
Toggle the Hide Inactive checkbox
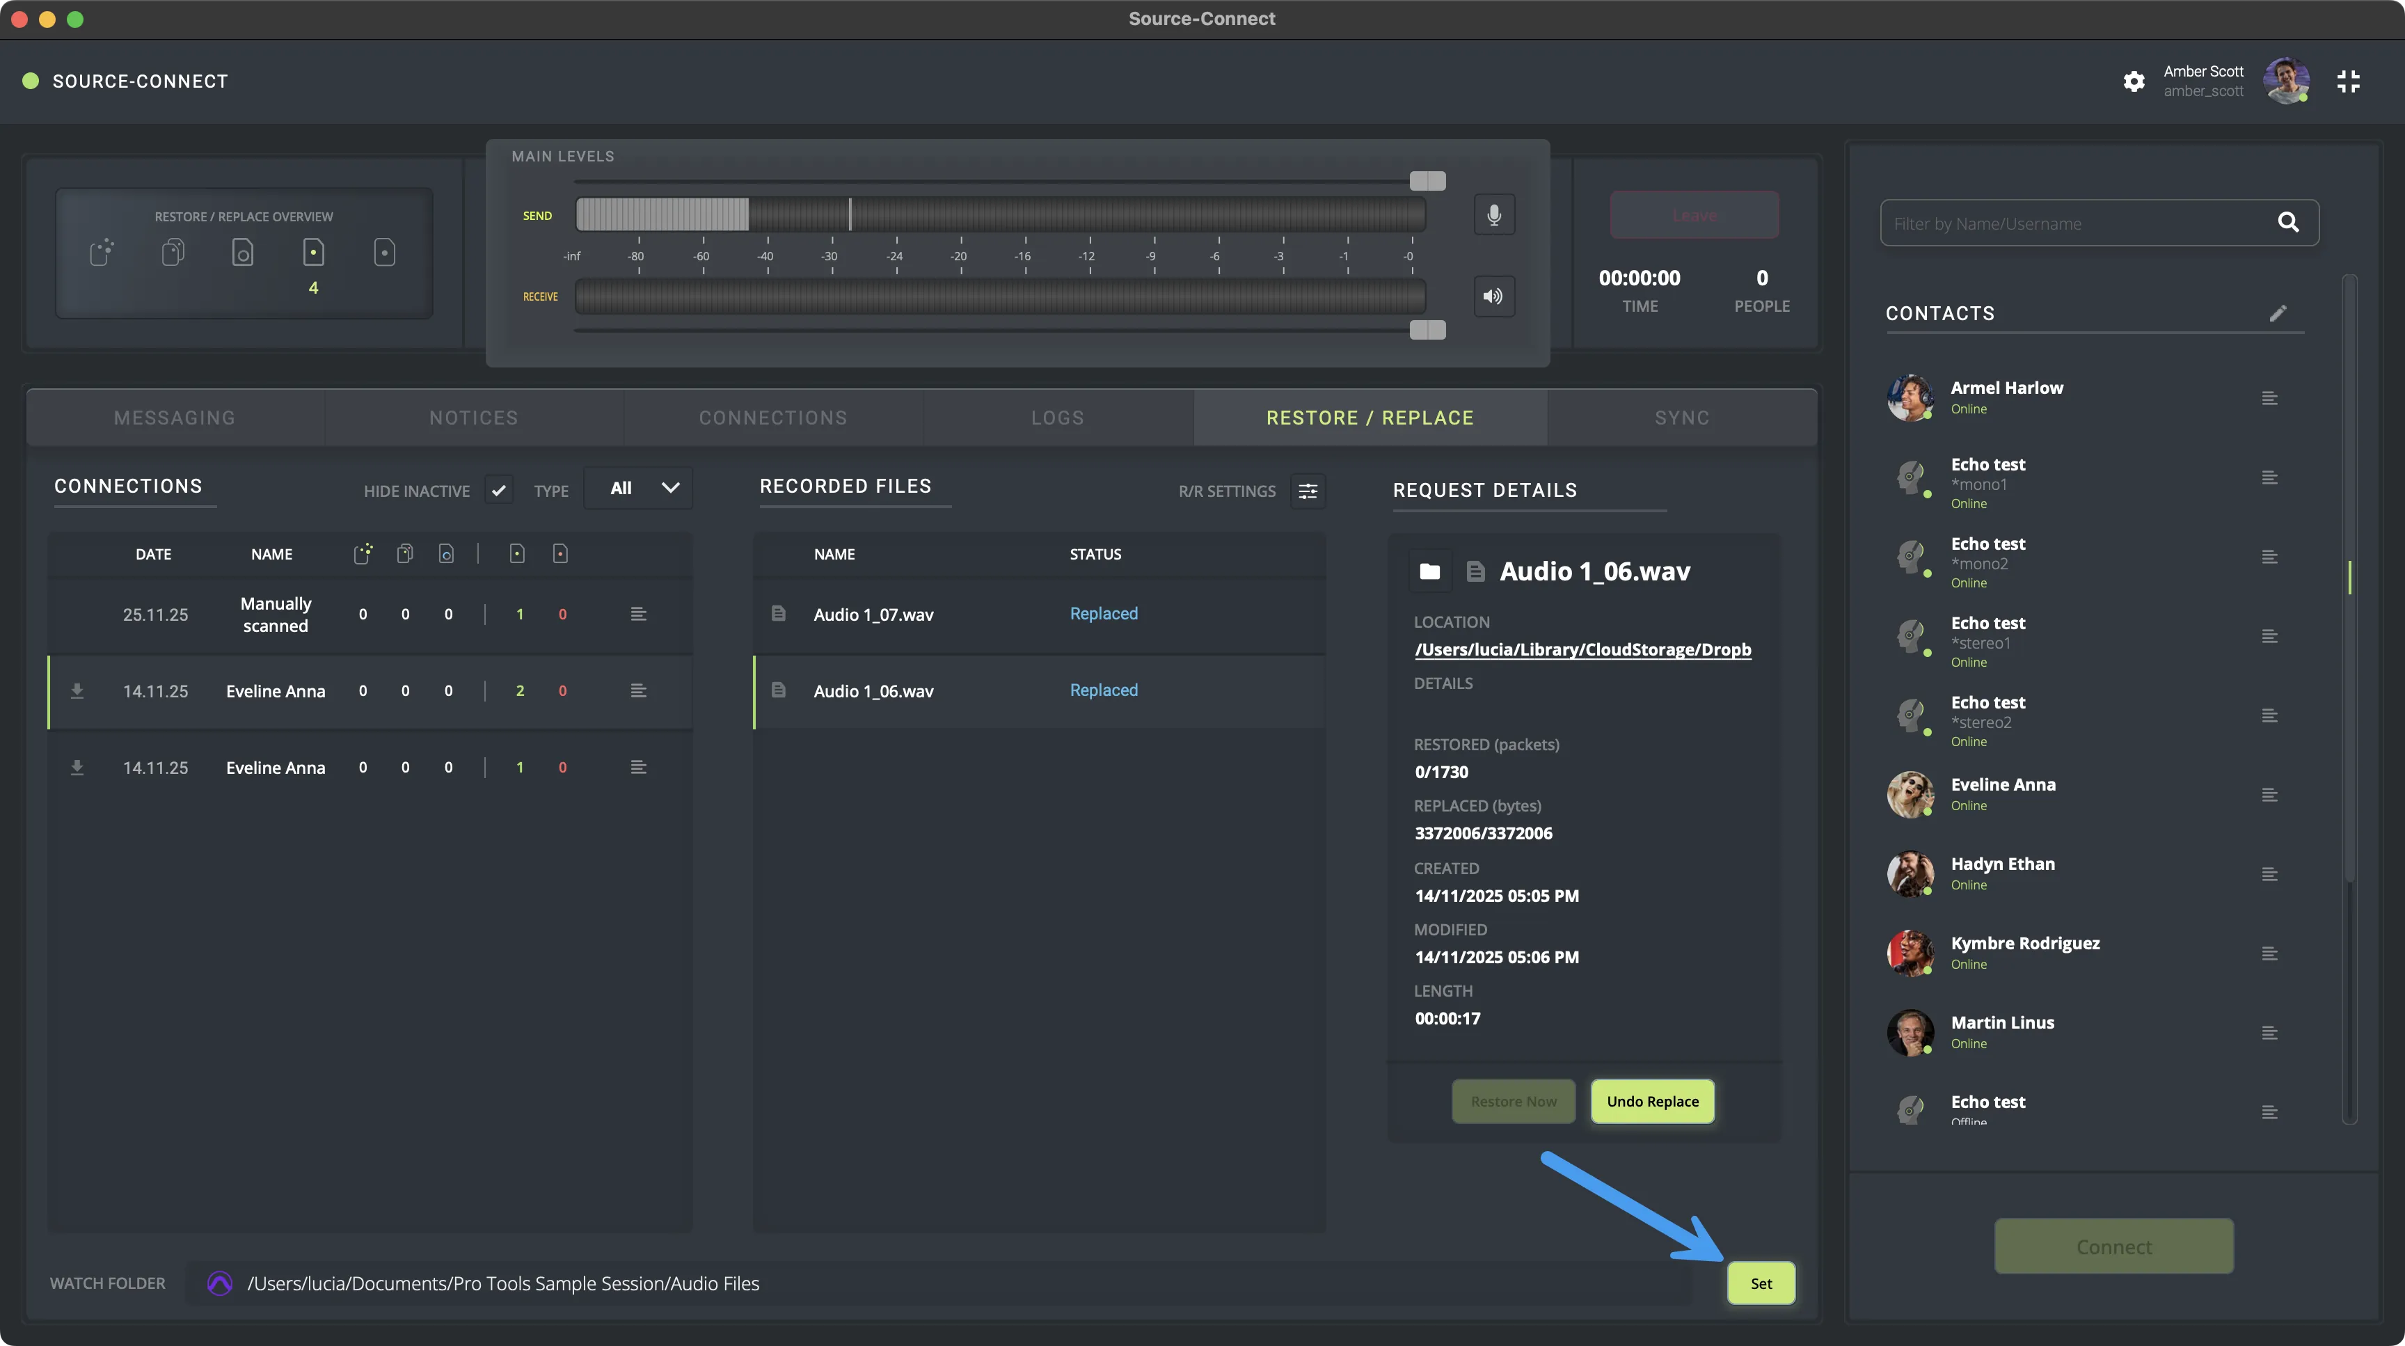pos(498,490)
